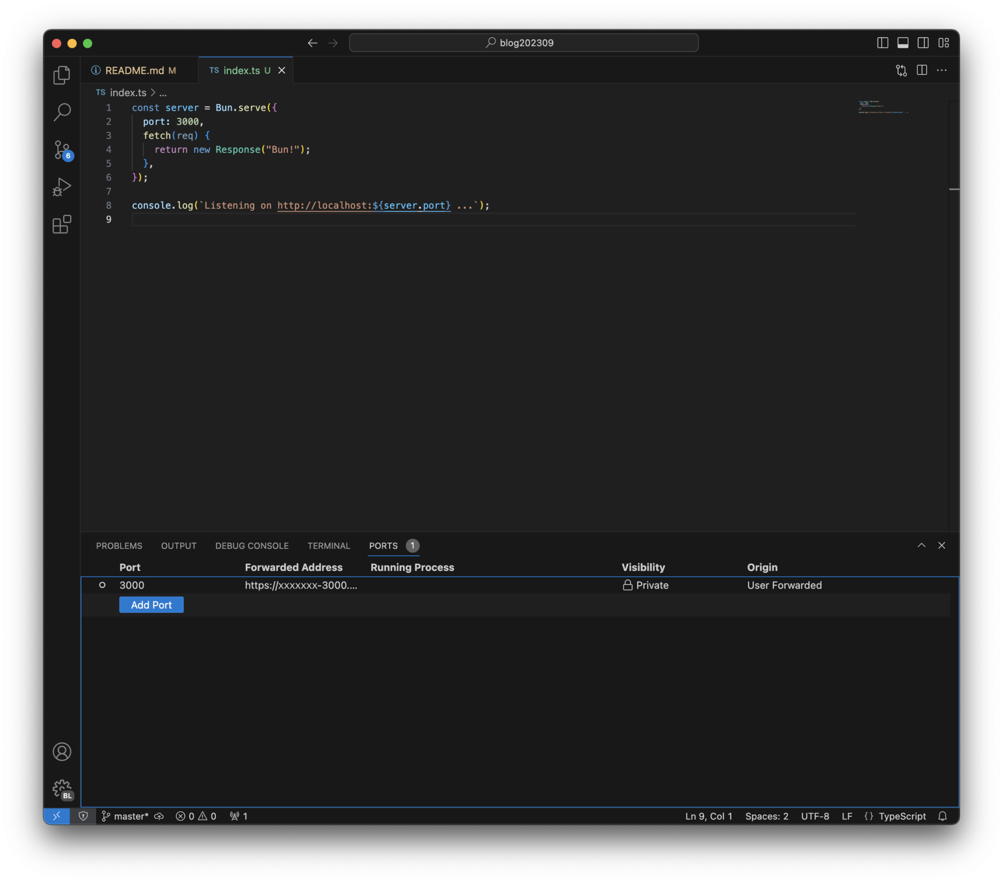
Task: Click the forwarded ports antenna status icon
Action: pos(239,816)
